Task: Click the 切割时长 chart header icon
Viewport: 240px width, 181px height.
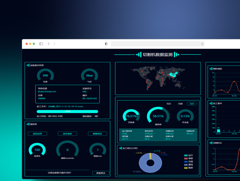Action: [211, 143]
